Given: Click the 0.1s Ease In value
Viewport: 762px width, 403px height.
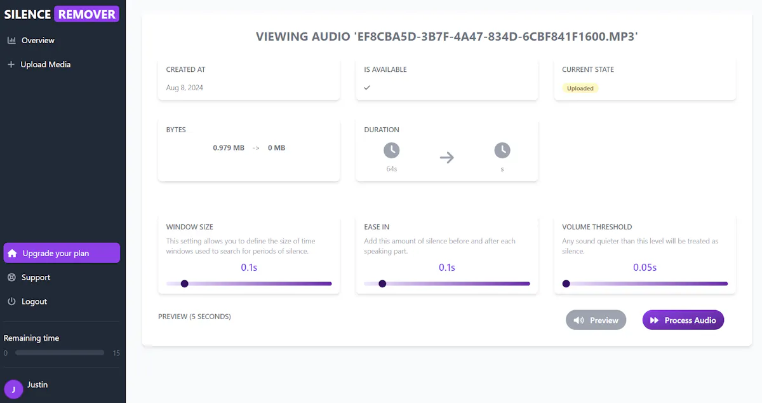Looking at the screenshot, I should tap(447, 268).
